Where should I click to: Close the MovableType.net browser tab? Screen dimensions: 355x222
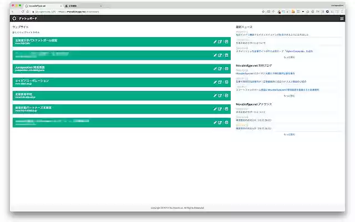click(x=61, y=6)
